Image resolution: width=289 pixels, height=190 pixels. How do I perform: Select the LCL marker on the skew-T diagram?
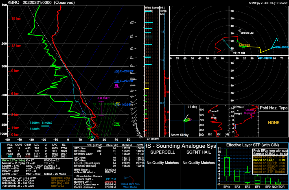pos(116,124)
